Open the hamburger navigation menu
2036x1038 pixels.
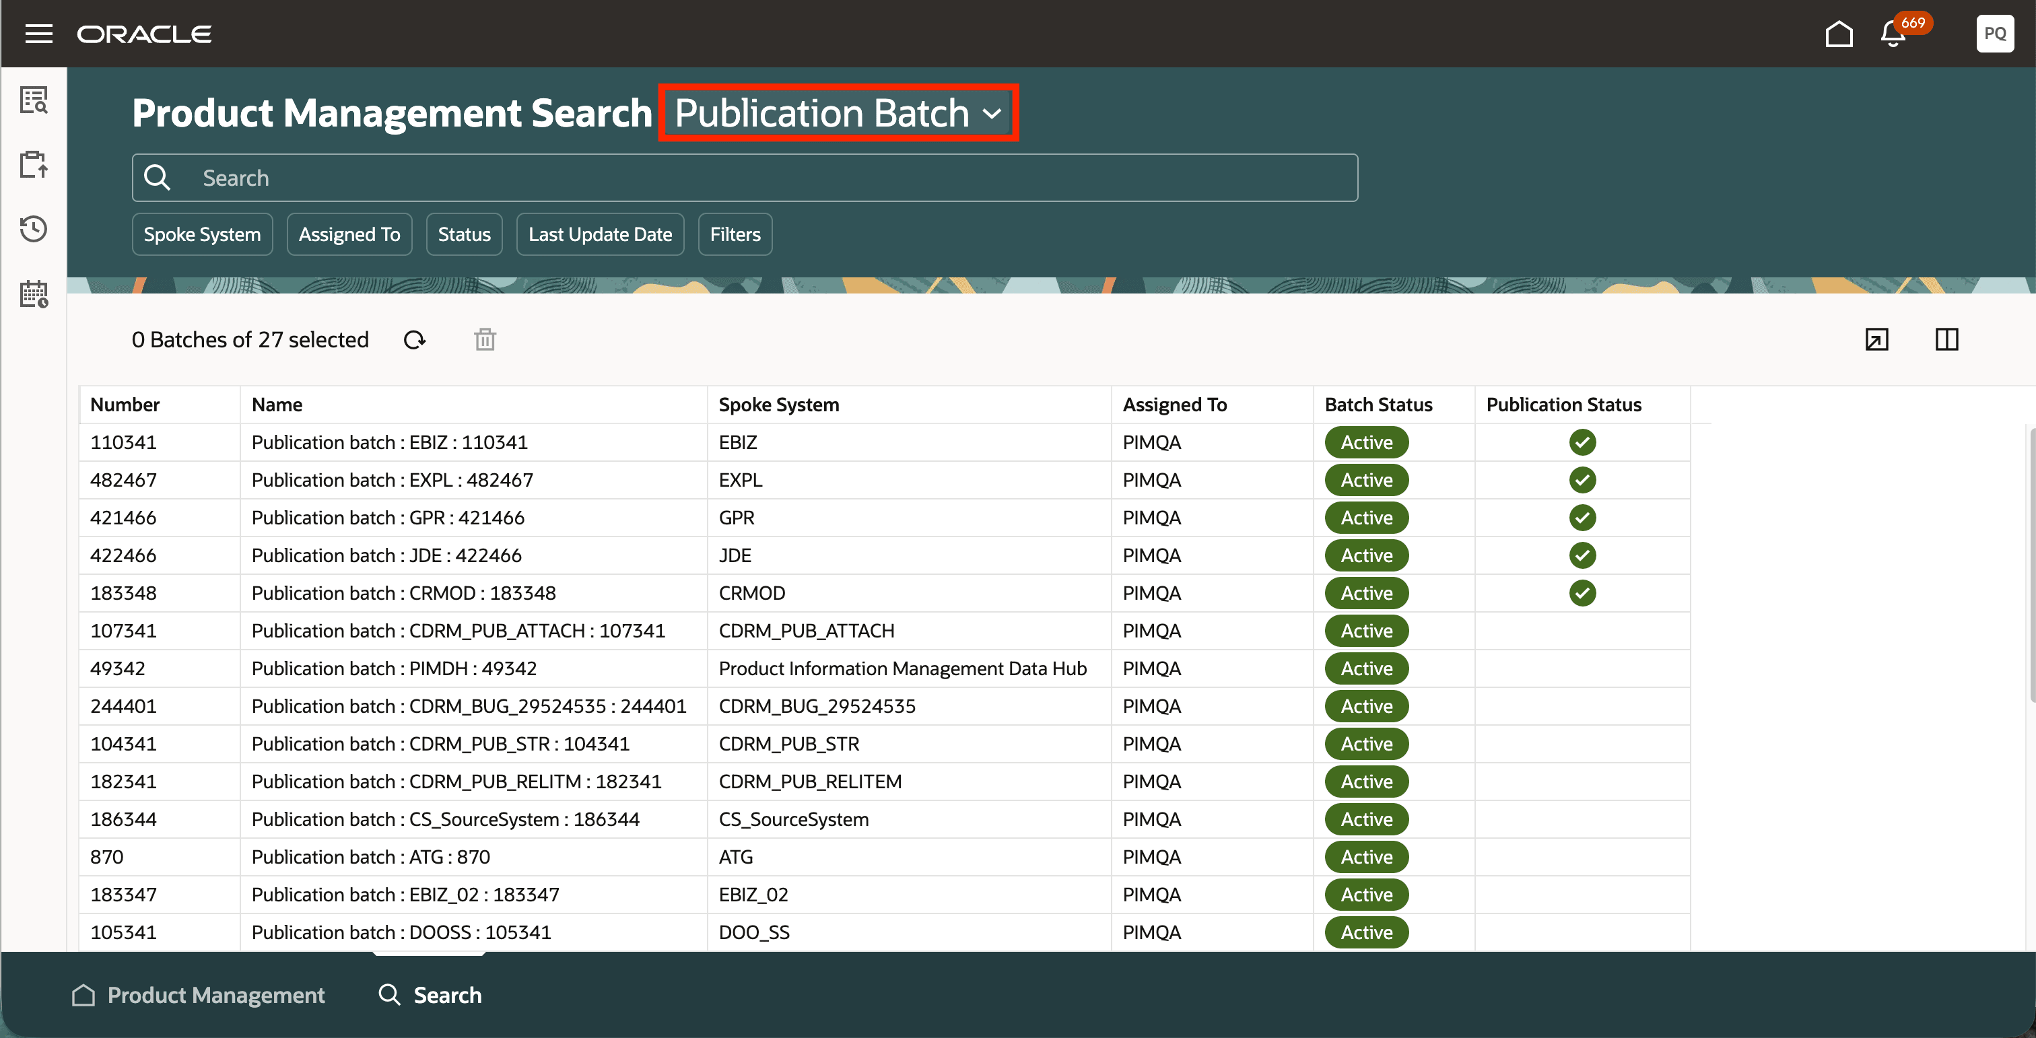coord(38,34)
